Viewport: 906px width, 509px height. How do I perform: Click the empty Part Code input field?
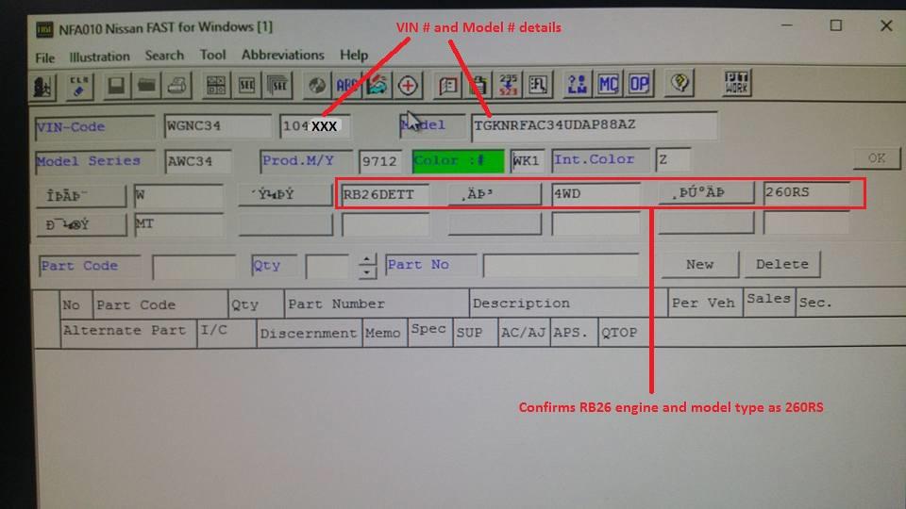[x=194, y=267]
